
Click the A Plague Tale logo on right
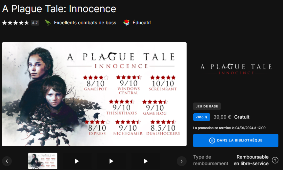tap(236, 69)
